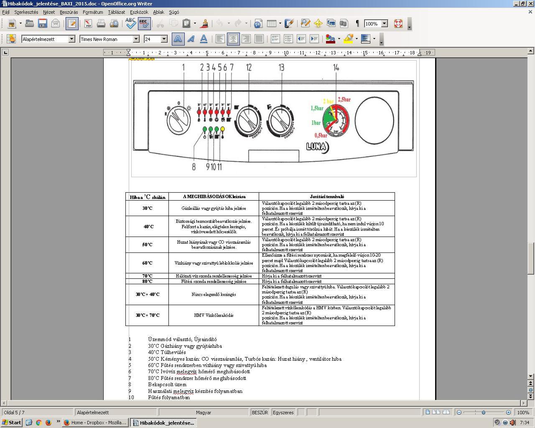This screenshot has width=535, height=428.
Task: Increase paragraph indent
Action: pyautogui.click(x=314, y=39)
